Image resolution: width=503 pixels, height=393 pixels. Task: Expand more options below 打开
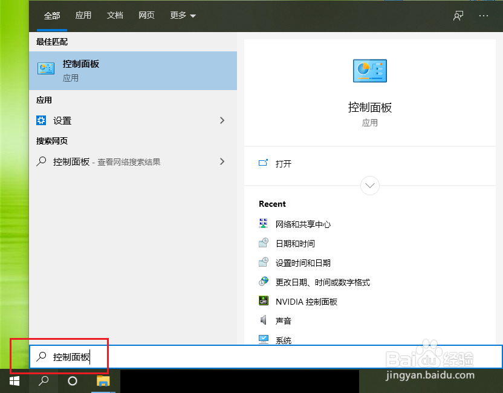pyautogui.click(x=369, y=186)
